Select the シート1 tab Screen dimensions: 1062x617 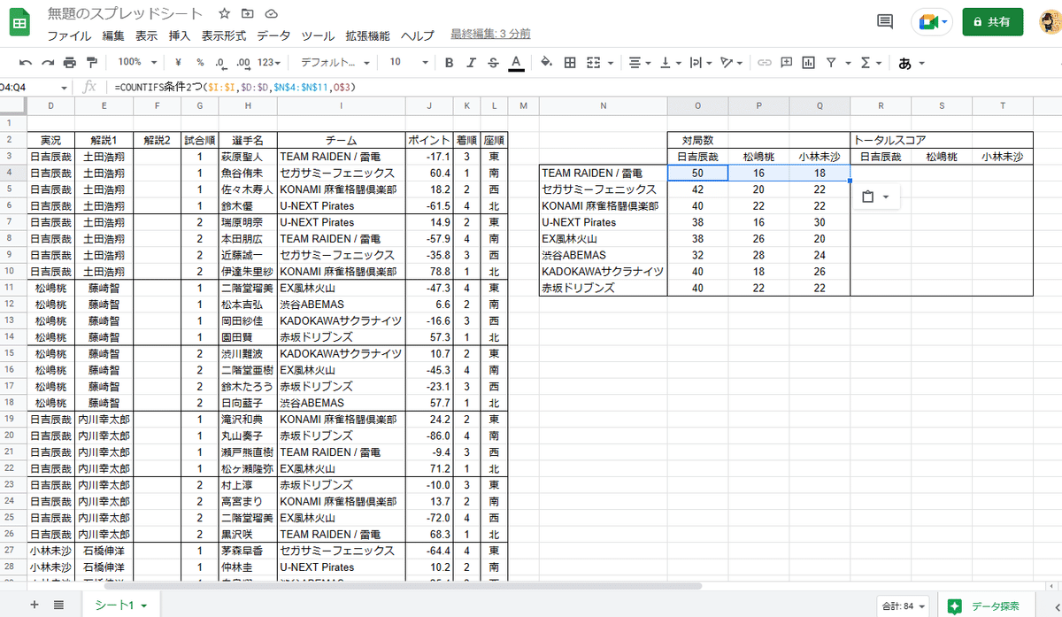[x=119, y=605]
